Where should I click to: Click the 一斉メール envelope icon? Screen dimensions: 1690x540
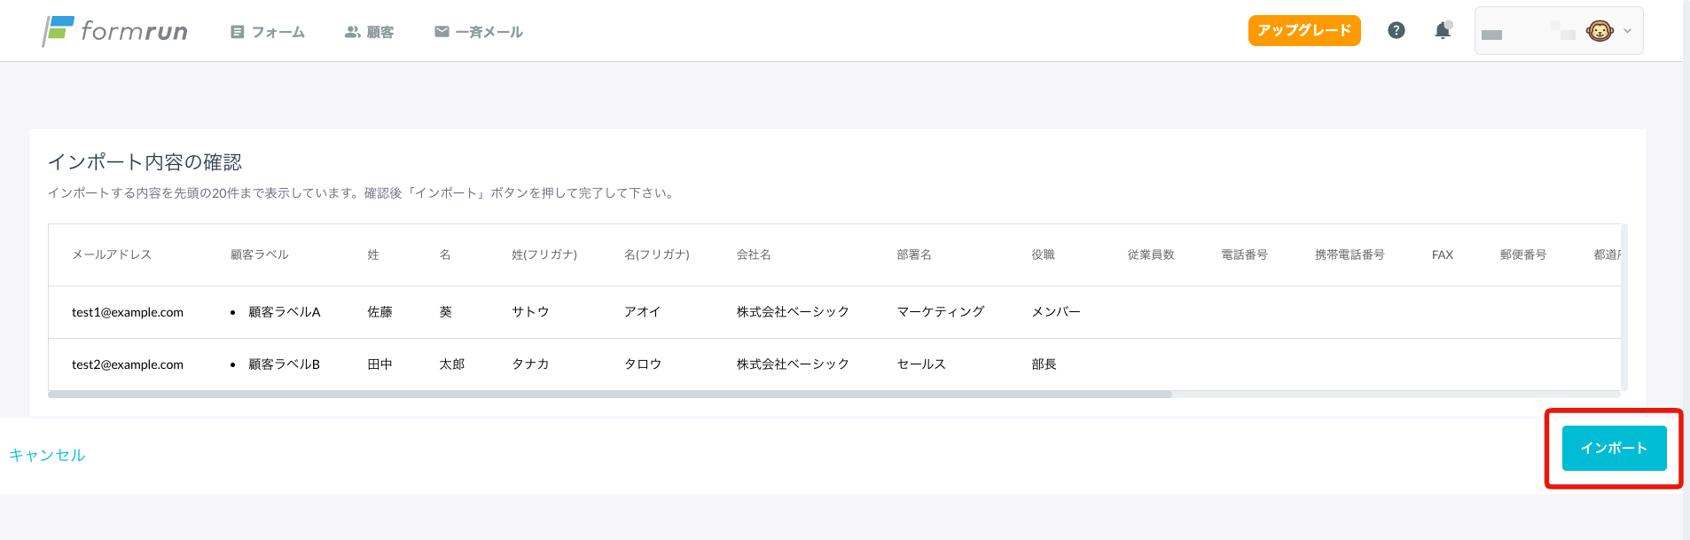pos(442,31)
